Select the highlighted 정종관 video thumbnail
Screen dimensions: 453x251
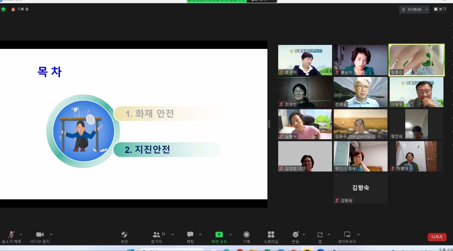(x=416, y=60)
